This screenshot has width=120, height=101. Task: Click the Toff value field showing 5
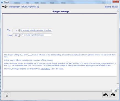click(x=15, y=30)
